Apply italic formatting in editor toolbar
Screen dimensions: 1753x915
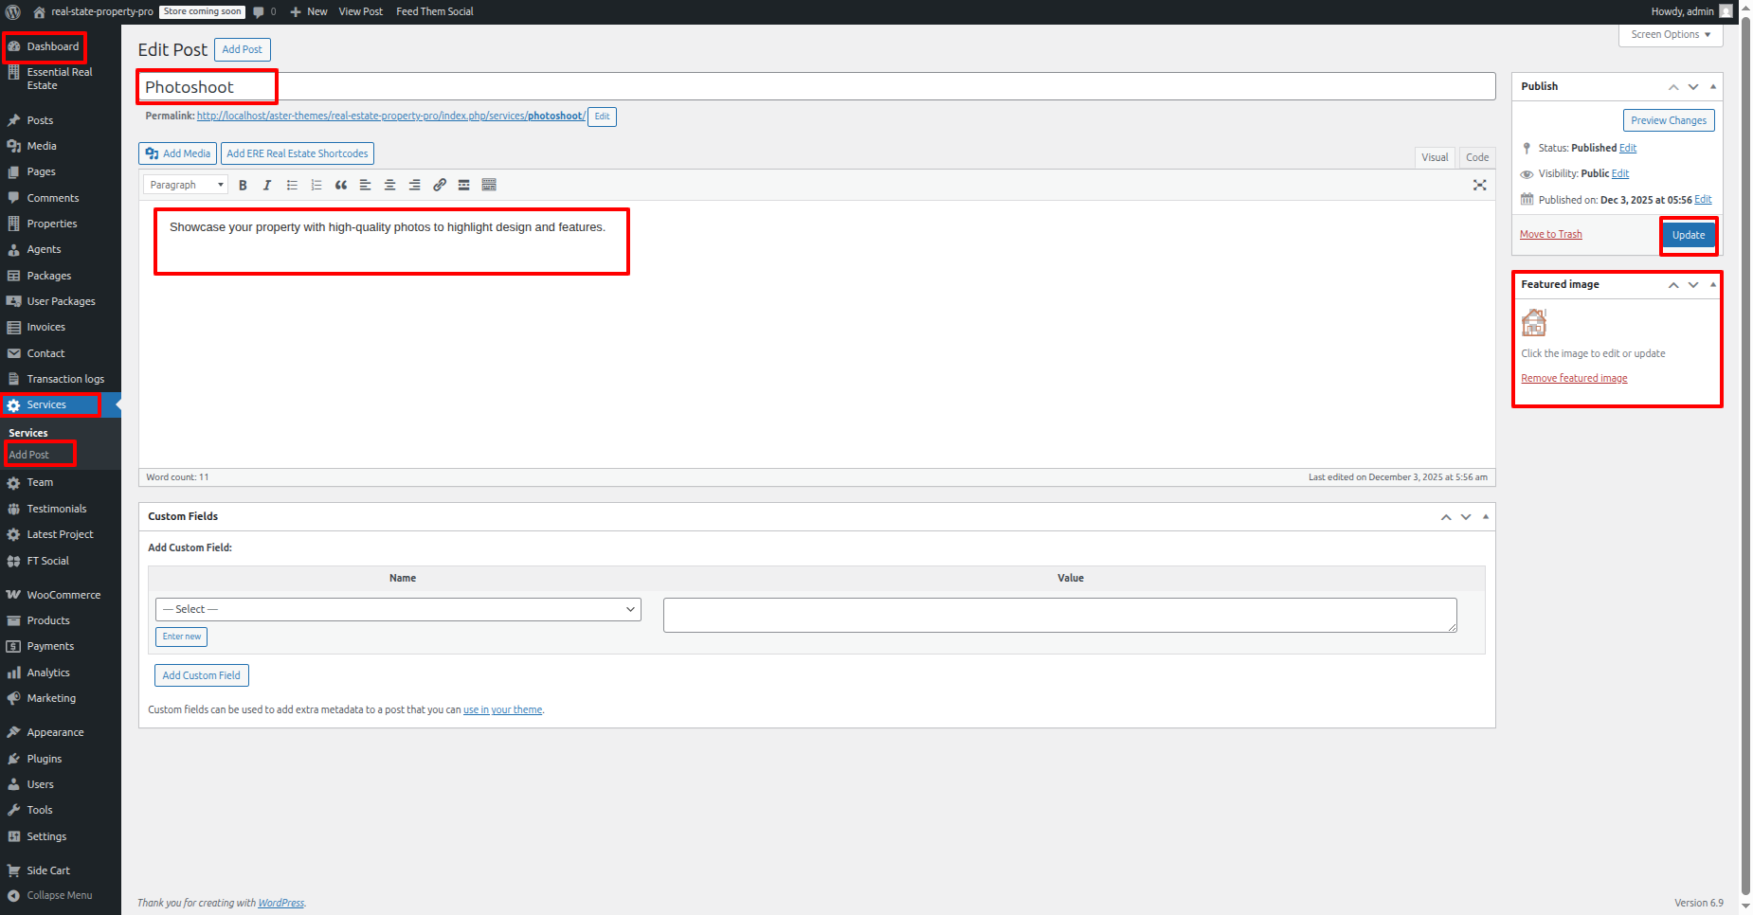pos(267,186)
